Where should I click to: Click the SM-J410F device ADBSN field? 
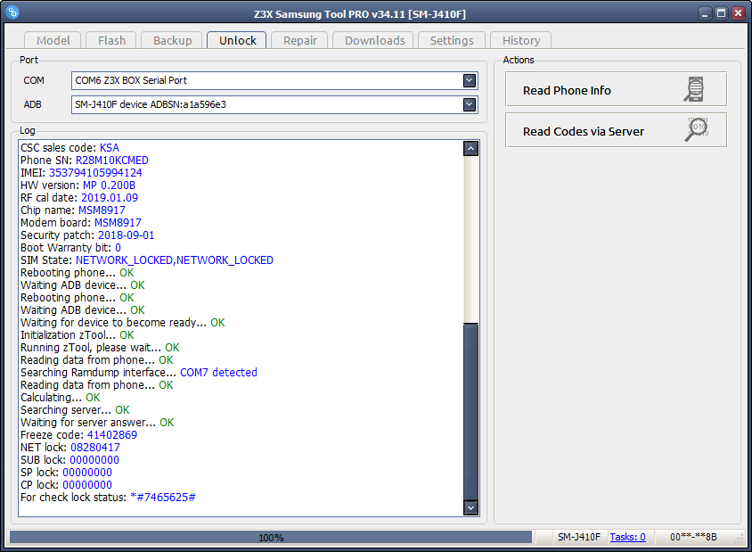pos(274,104)
